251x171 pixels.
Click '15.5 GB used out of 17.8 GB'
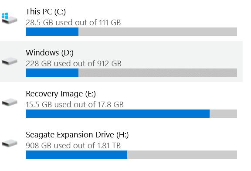click(x=75, y=105)
